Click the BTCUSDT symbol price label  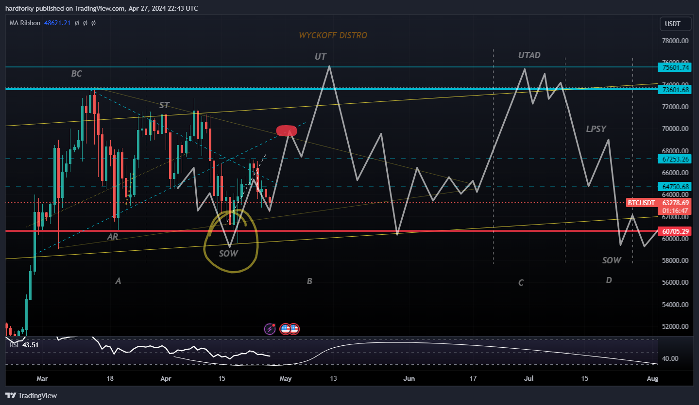coord(641,203)
